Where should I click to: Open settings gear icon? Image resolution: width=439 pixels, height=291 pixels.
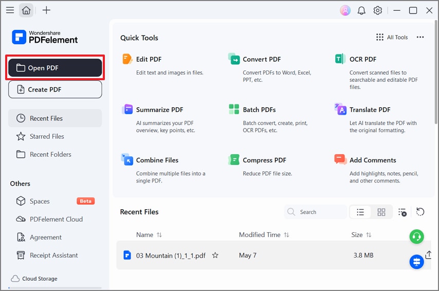point(378,10)
